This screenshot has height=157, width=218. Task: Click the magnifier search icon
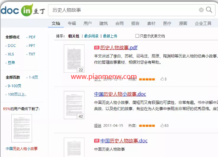(x=209, y=10)
